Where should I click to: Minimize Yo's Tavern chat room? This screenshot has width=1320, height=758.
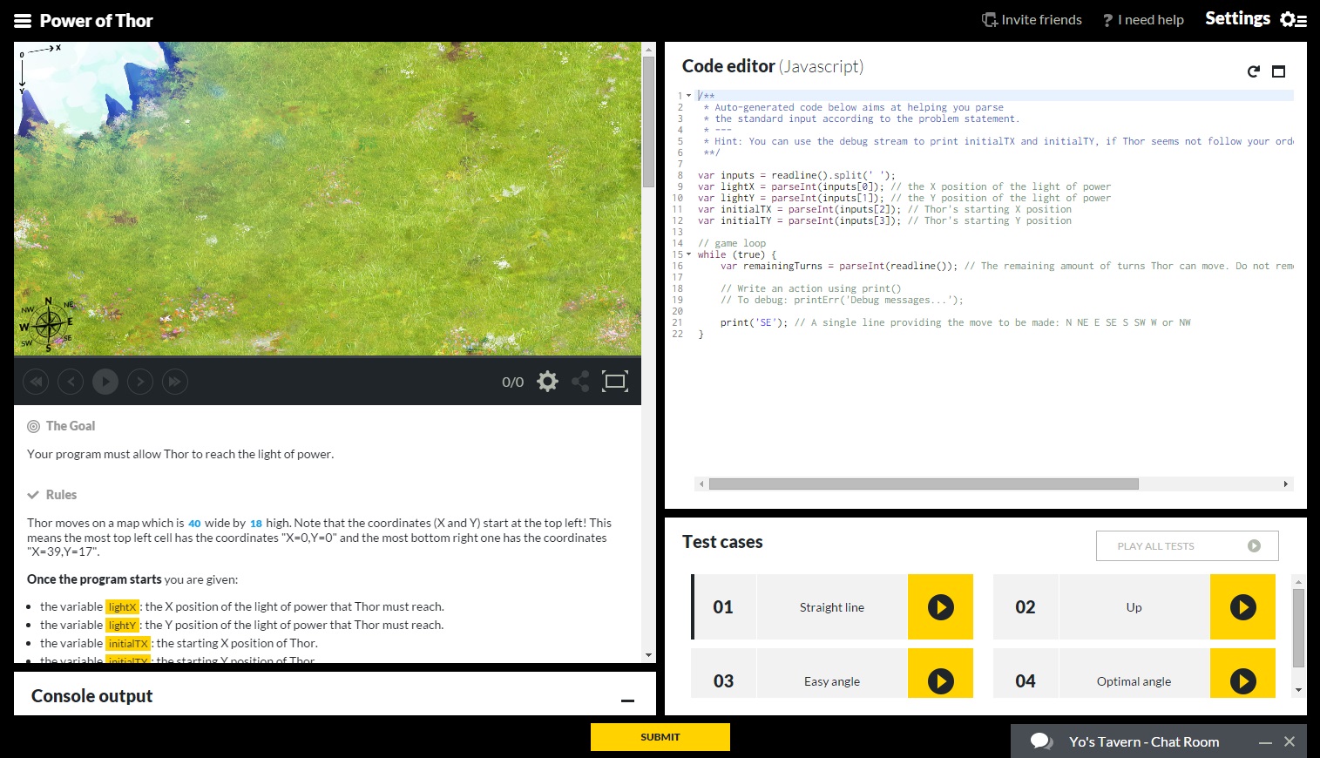(1266, 742)
